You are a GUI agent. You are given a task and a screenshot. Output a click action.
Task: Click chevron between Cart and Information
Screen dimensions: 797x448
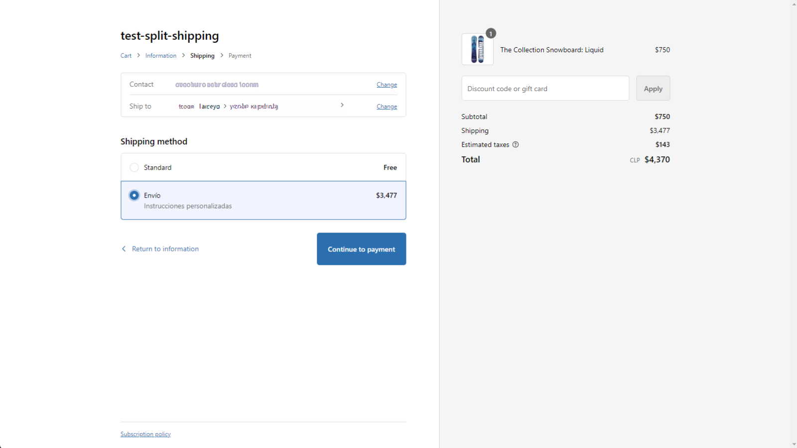[x=138, y=55]
